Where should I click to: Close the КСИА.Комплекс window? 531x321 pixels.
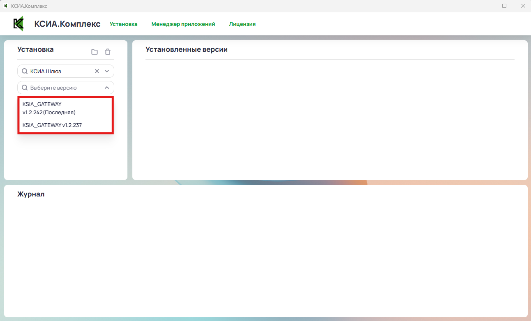(x=523, y=6)
